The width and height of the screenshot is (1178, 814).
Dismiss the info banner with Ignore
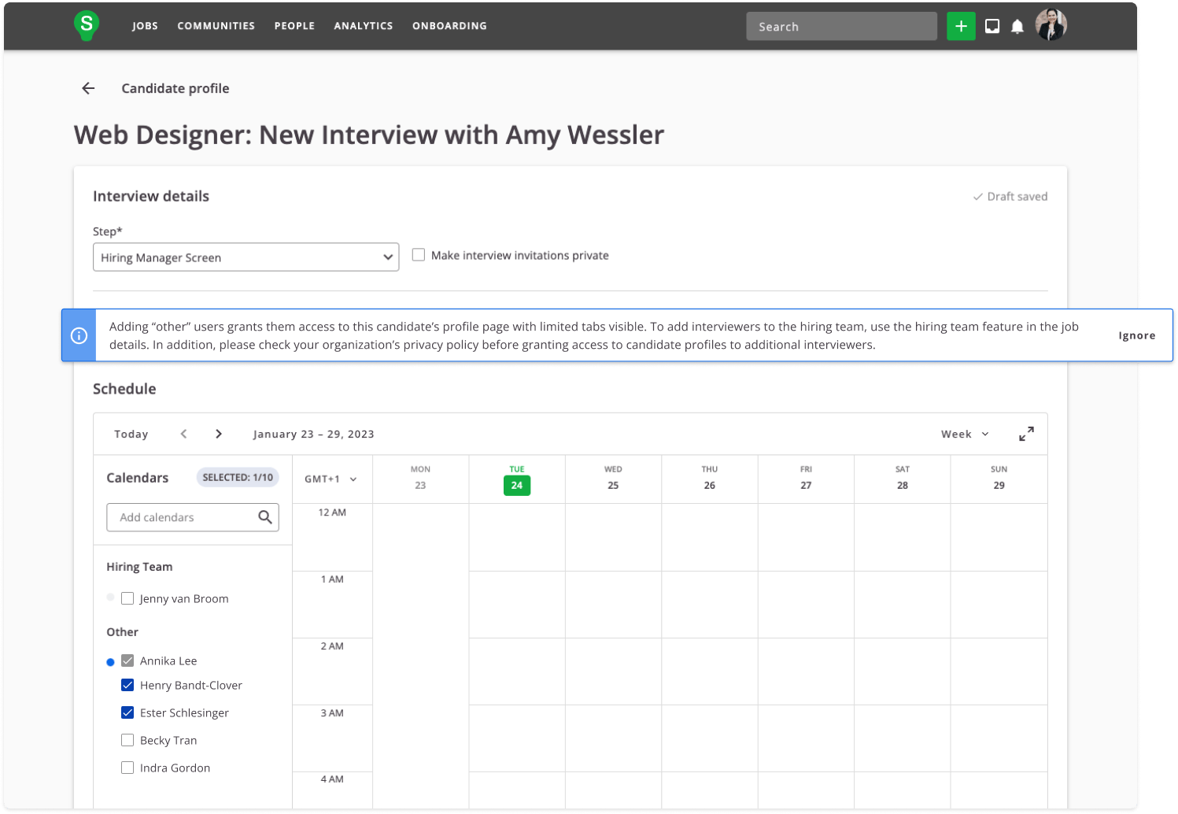point(1136,335)
